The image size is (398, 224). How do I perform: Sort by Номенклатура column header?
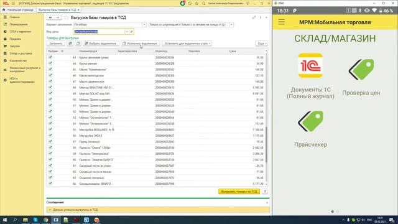click(88, 51)
